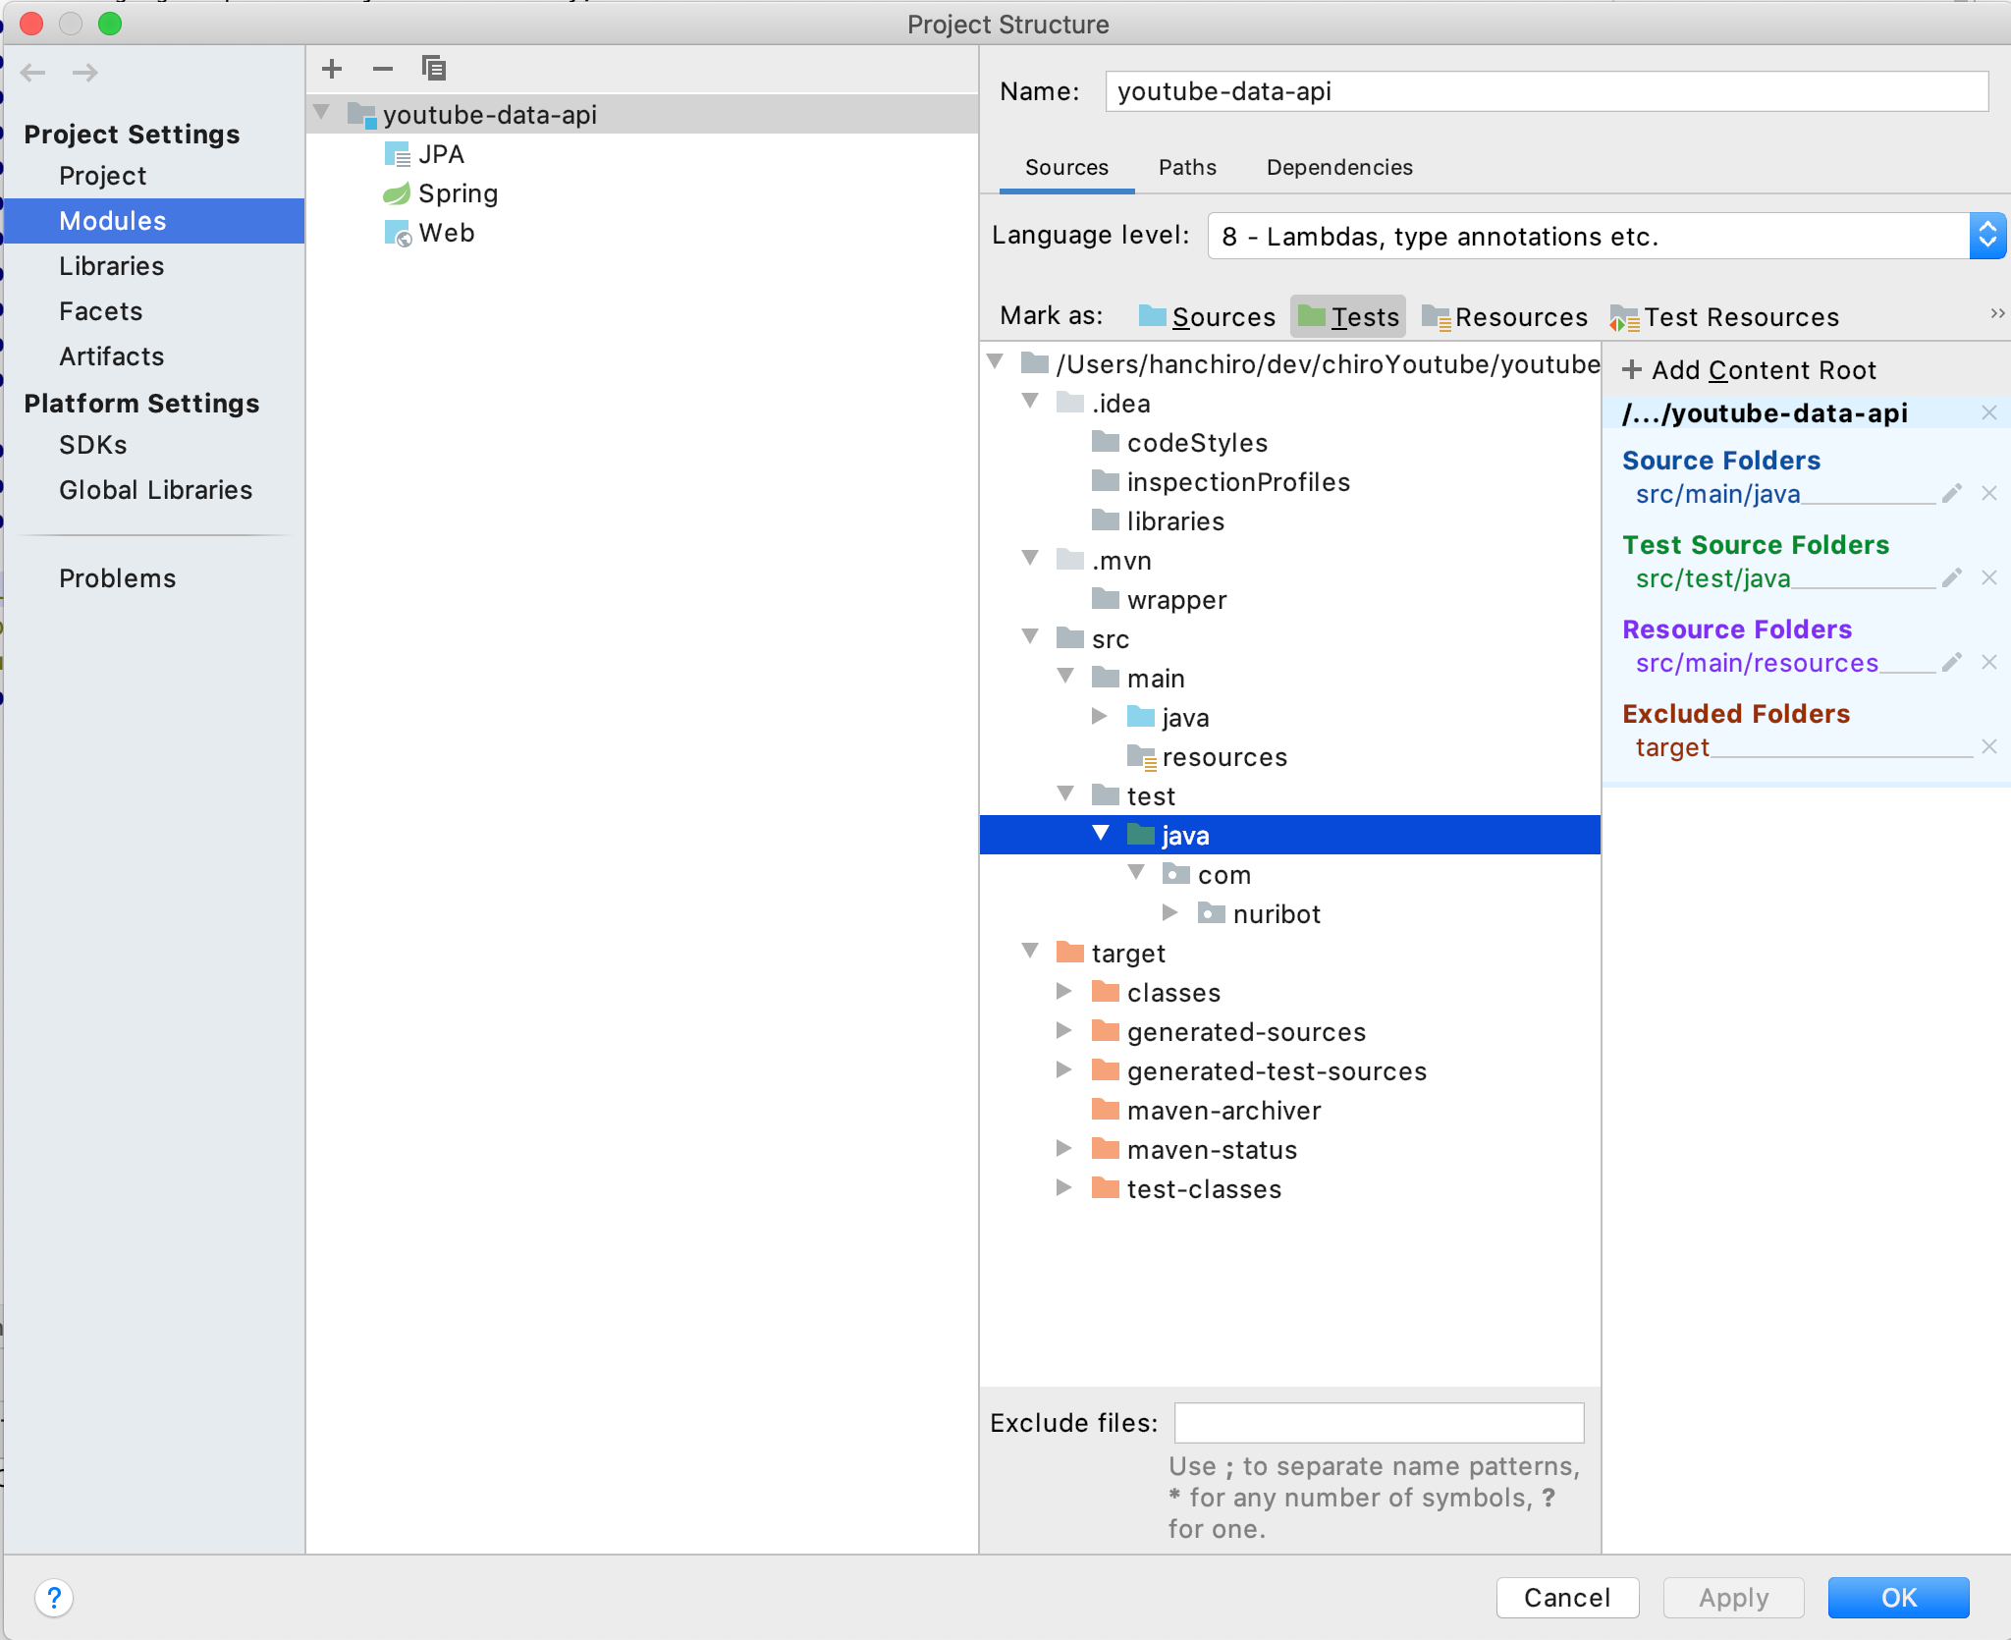Open the help question mark icon
This screenshot has width=2011, height=1640.
point(54,1598)
